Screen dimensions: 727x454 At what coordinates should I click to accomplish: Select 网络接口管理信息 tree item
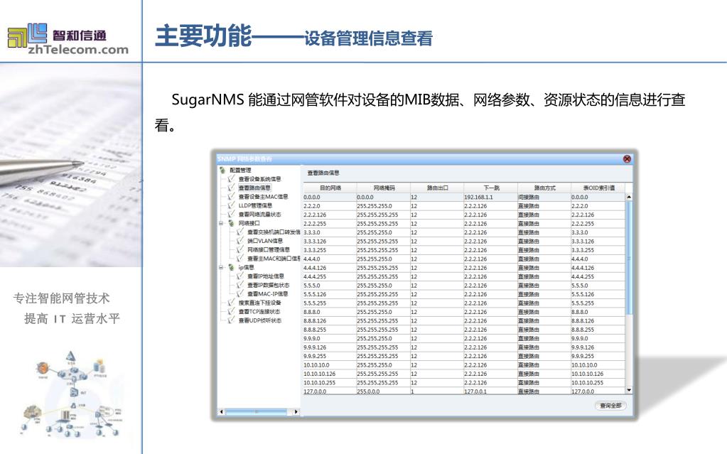269,249
